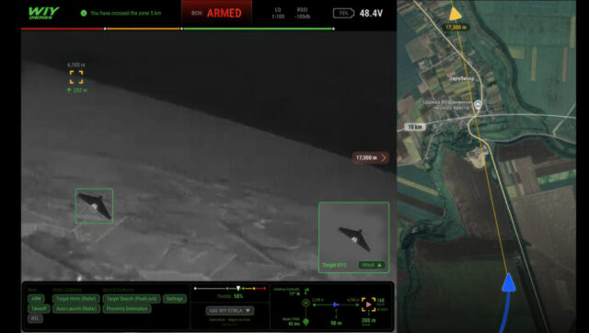Image resolution: width=589 pixels, height=333 pixels.
Task: Click the ARM button
Action: [36, 299]
